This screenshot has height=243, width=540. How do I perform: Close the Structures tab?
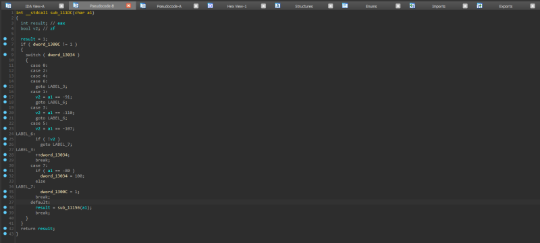coord(331,6)
